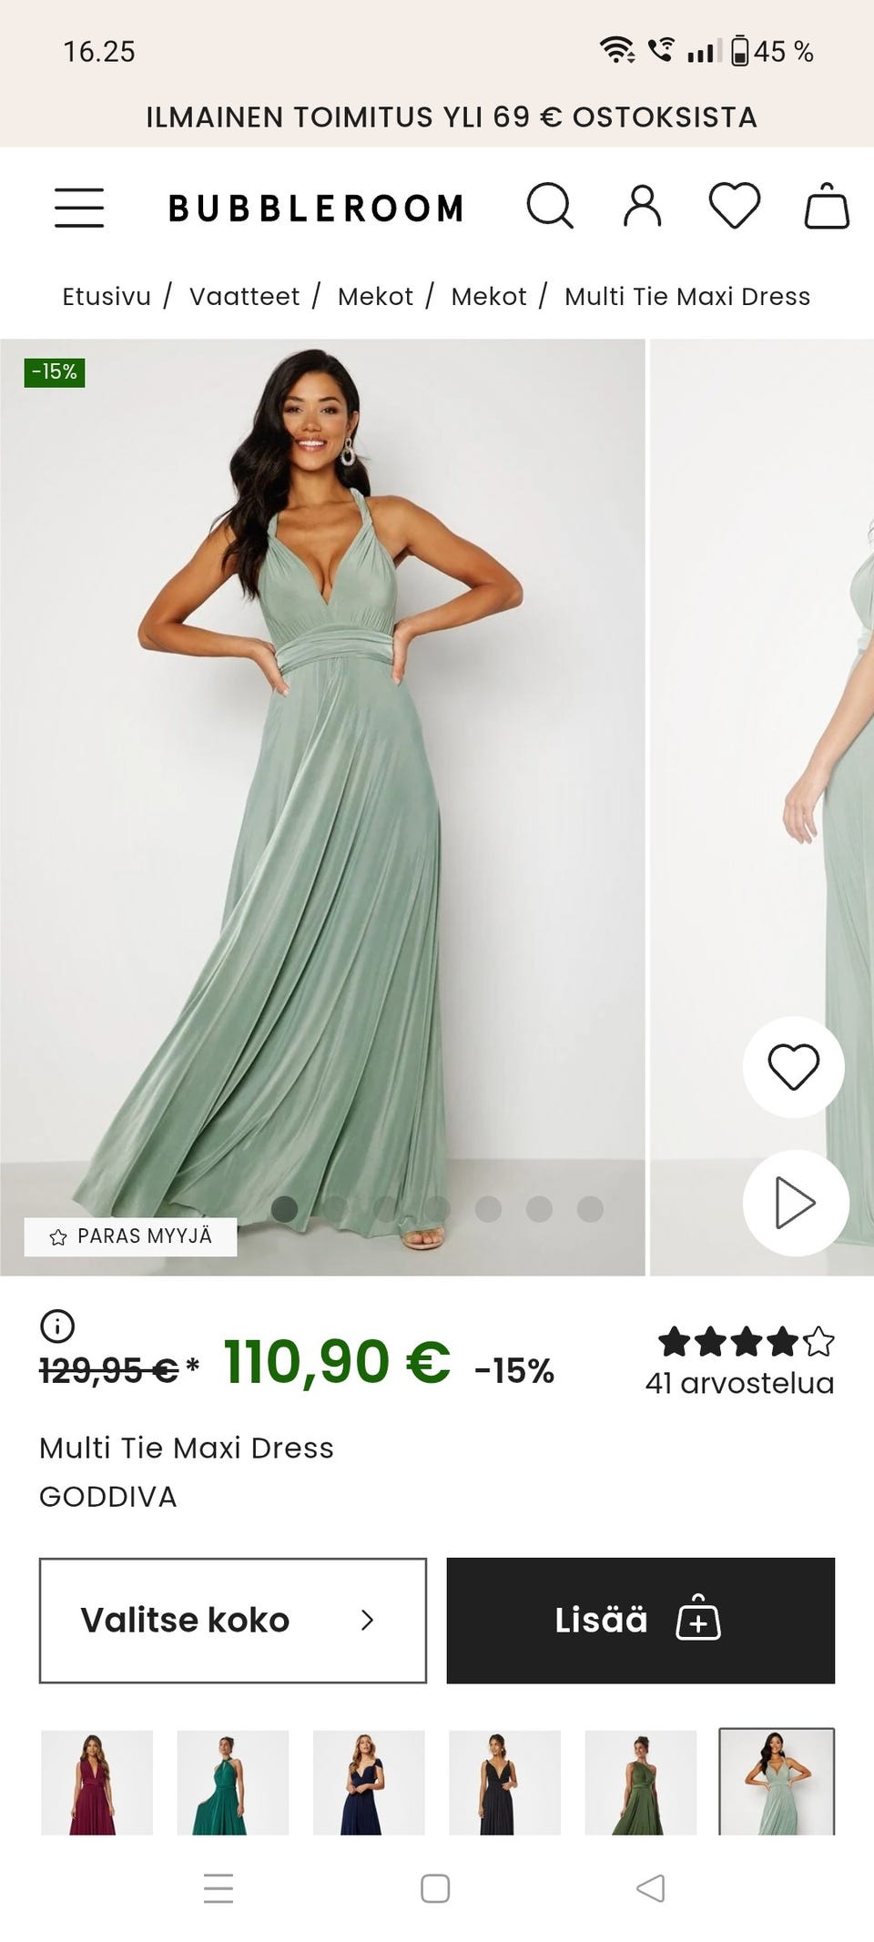This screenshot has height=1942, width=874.
Task: Jump to last image carousel dot
Action: click(590, 1208)
